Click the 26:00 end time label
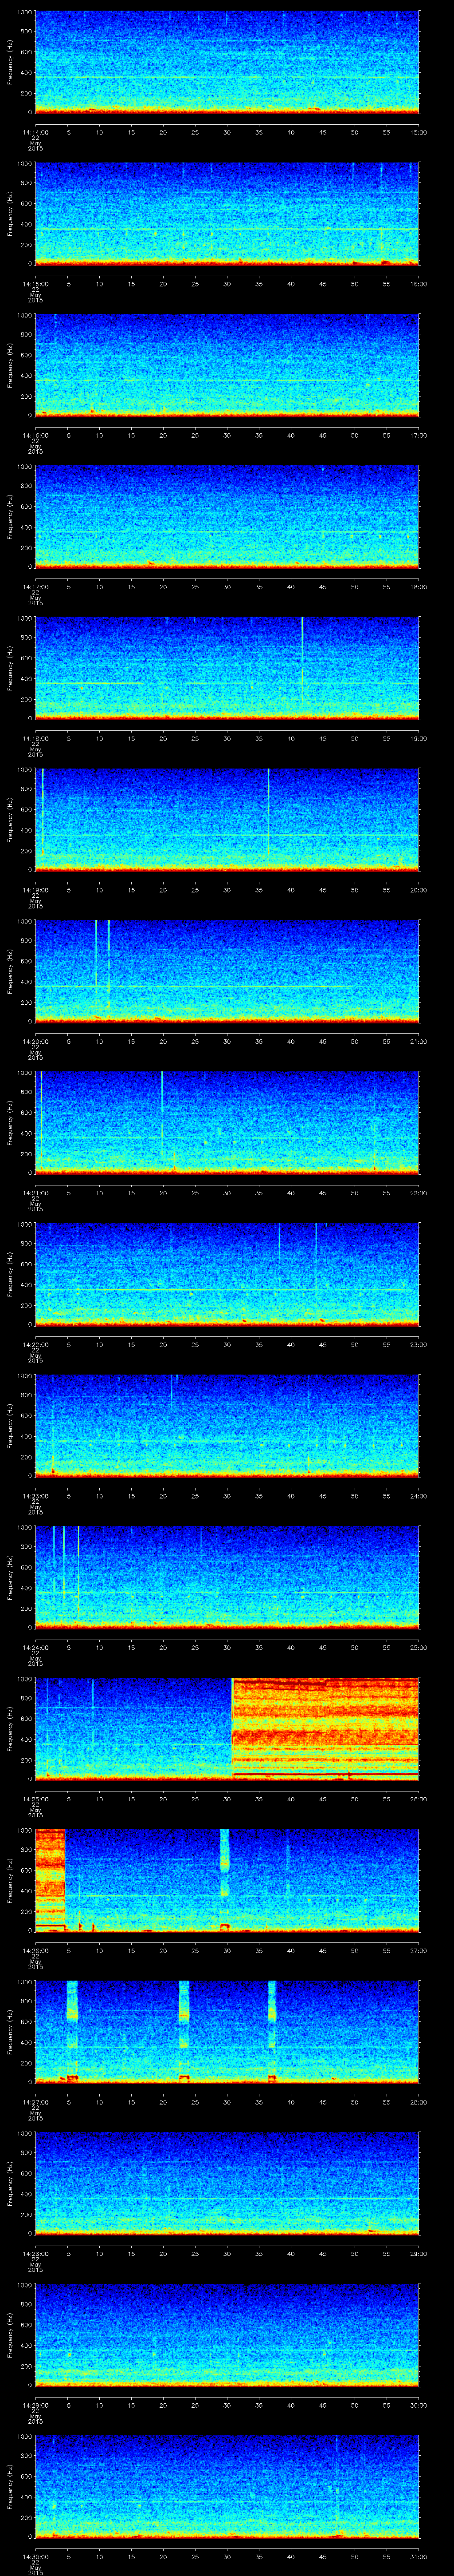 tap(419, 1799)
